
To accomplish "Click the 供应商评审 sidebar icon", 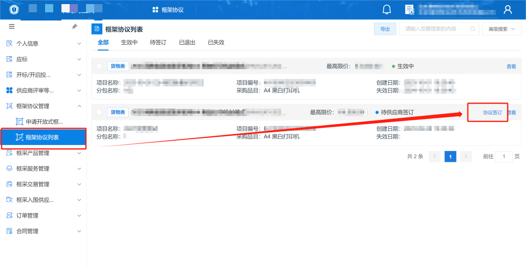I will click(9, 90).
